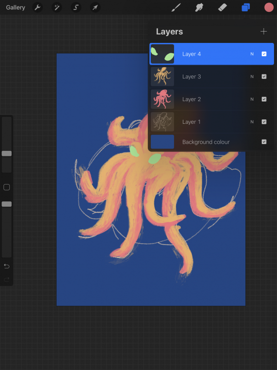The height and width of the screenshot is (370, 277).
Task: Select the Brush tool
Action: point(176,7)
